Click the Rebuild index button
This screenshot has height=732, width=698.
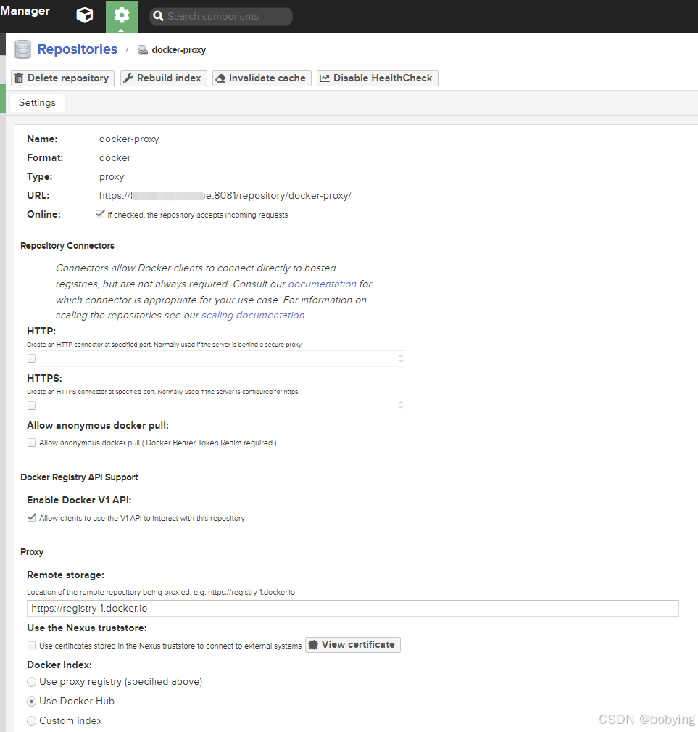tap(164, 78)
